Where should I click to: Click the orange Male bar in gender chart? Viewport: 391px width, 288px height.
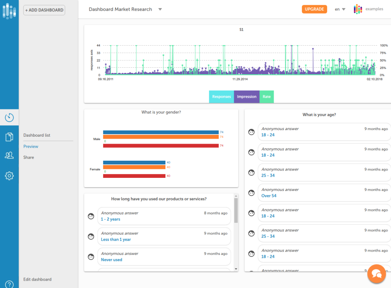pyautogui.click(x=161, y=137)
